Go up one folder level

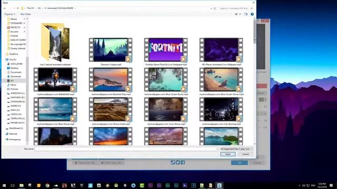(x=17, y=8)
